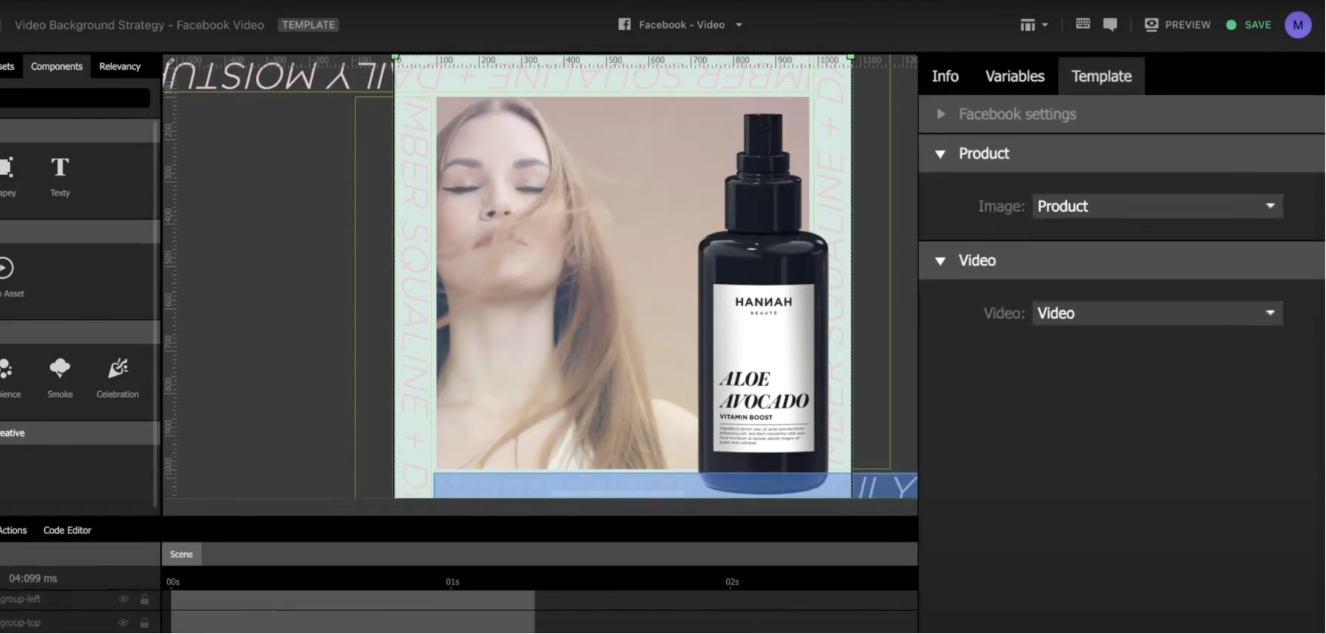1326x634 pixels.
Task: Open the Image Product dropdown
Action: [x=1157, y=206]
